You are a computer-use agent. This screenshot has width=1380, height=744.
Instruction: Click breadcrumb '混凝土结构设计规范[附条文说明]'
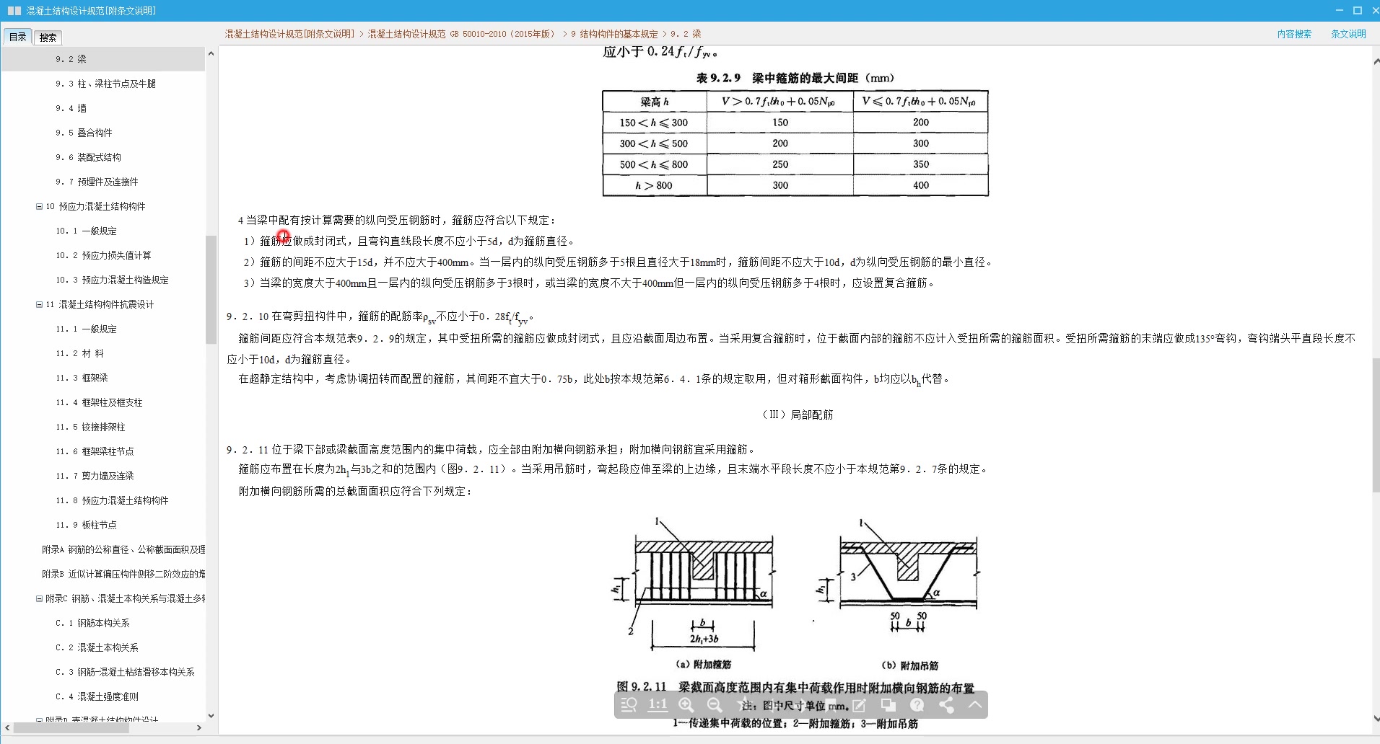(289, 34)
